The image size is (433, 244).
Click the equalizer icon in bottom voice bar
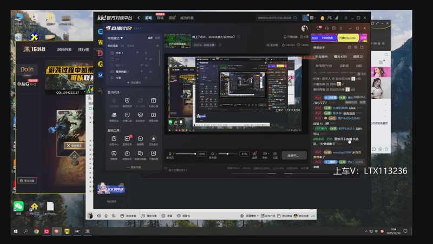(114, 216)
